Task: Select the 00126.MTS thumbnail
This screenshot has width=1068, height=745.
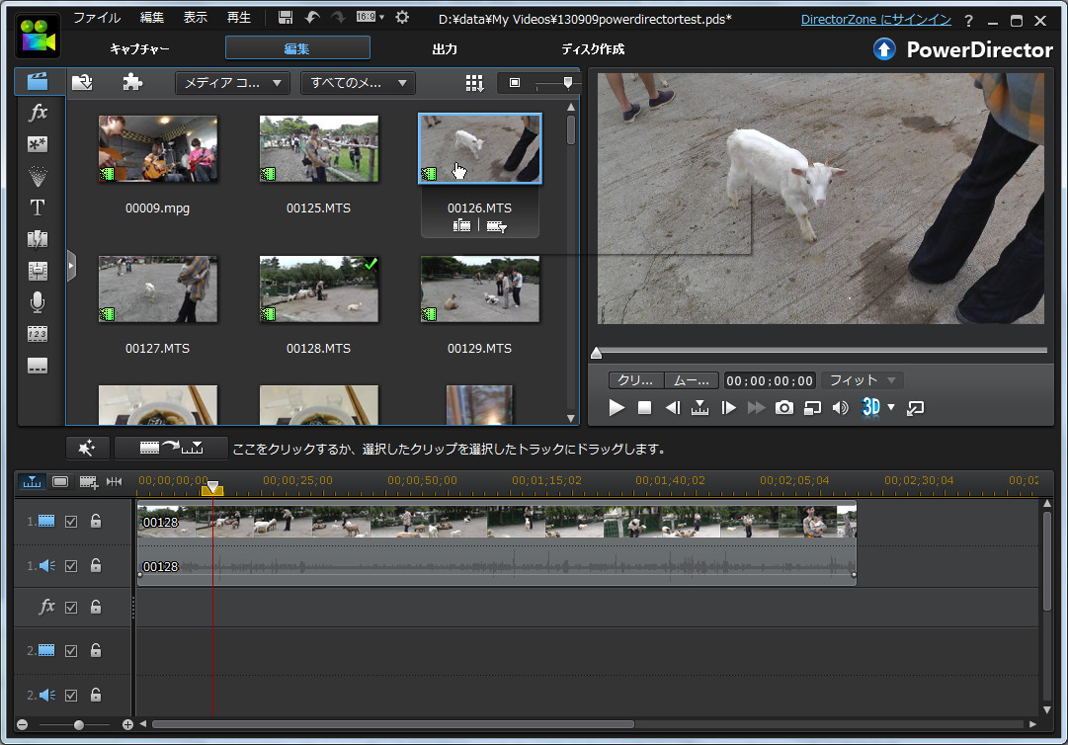Action: click(479, 146)
